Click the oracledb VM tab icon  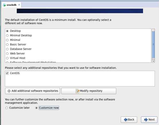(4, 5)
